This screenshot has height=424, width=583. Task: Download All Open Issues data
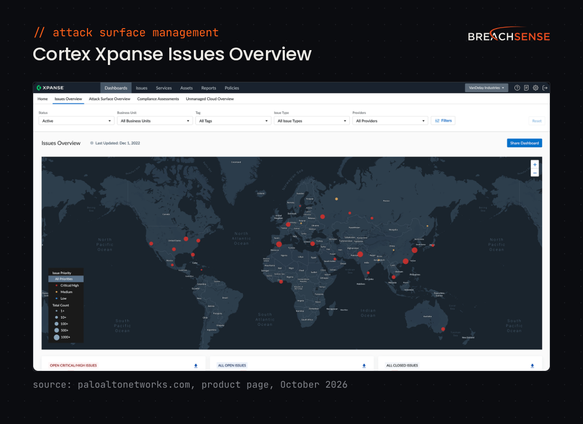pos(364,366)
